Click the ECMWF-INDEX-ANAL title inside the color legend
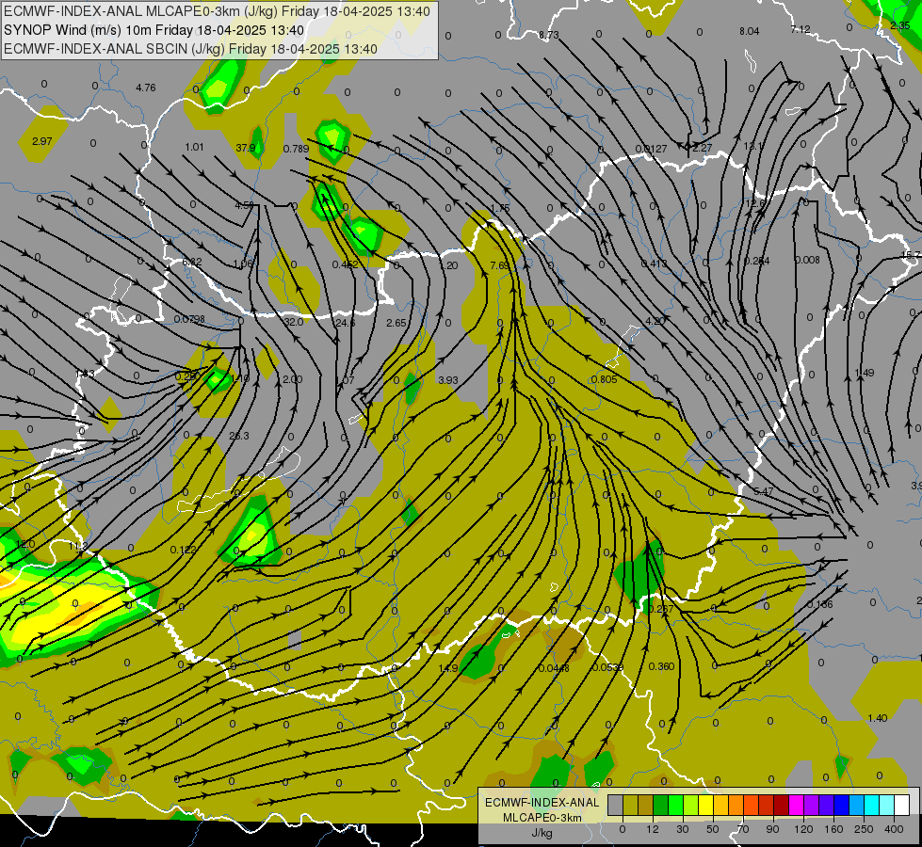The height and width of the screenshot is (847, 922). point(542,803)
